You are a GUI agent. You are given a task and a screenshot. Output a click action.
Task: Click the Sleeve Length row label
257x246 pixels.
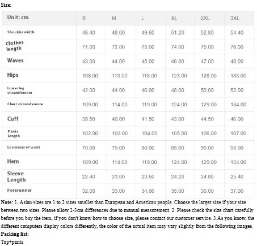(x=16, y=176)
